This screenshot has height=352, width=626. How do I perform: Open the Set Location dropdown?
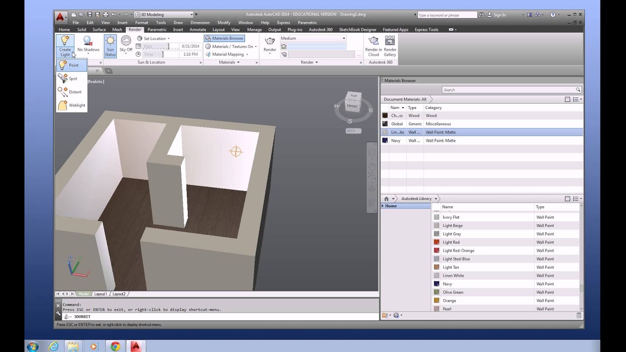[x=153, y=39]
